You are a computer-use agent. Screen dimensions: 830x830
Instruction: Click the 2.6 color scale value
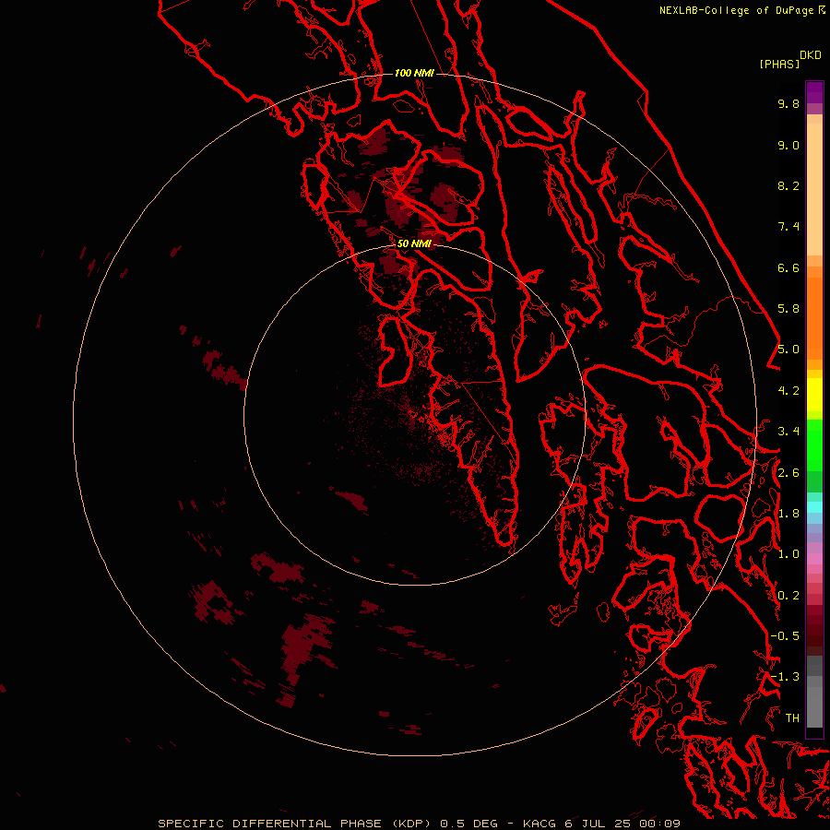click(x=788, y=473)
